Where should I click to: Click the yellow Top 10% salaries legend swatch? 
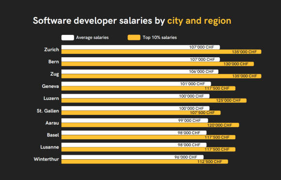(x=134, y=37)
